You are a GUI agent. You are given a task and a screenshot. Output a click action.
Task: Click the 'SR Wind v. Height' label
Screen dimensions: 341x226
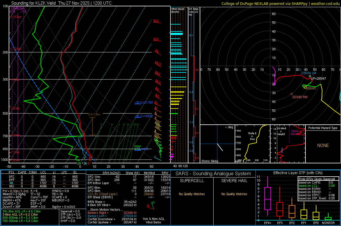click(x=281, y=131)
